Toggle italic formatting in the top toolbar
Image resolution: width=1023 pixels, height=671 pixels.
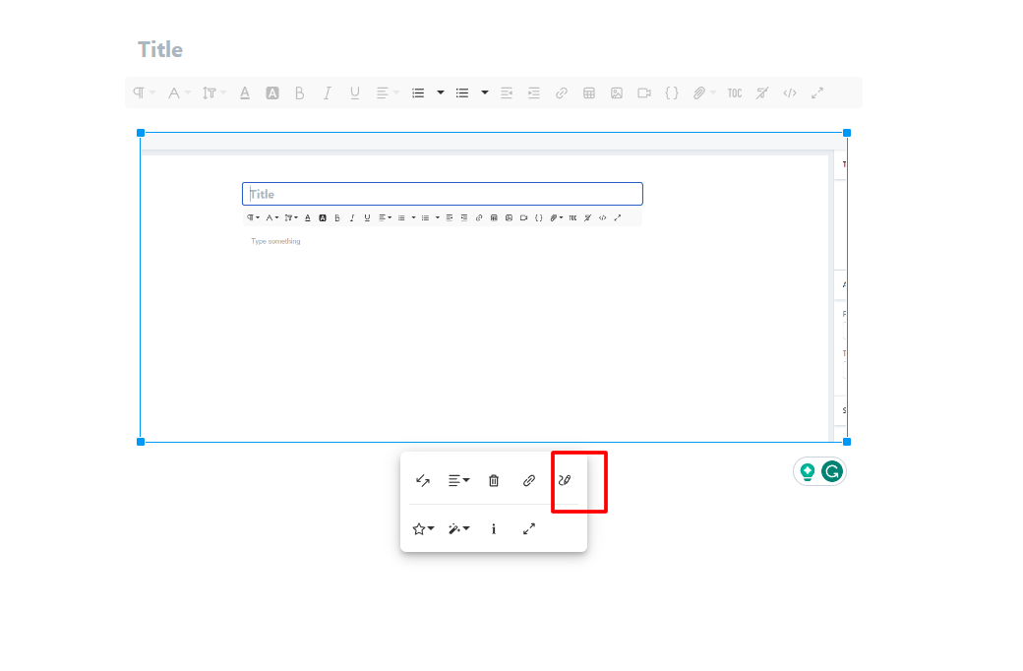point(327,93)
